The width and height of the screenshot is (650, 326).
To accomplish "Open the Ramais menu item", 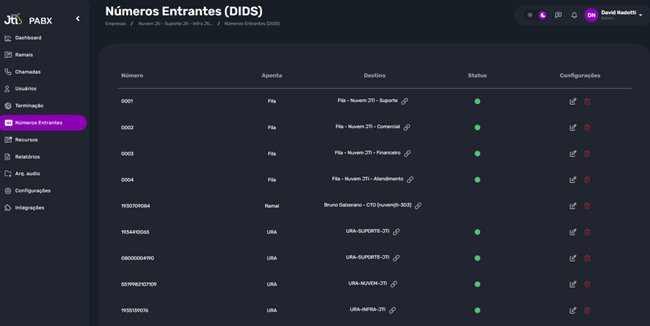I will tap(24, 55).
